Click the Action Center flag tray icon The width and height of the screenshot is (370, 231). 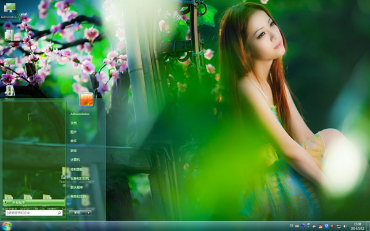click(308, 225)
